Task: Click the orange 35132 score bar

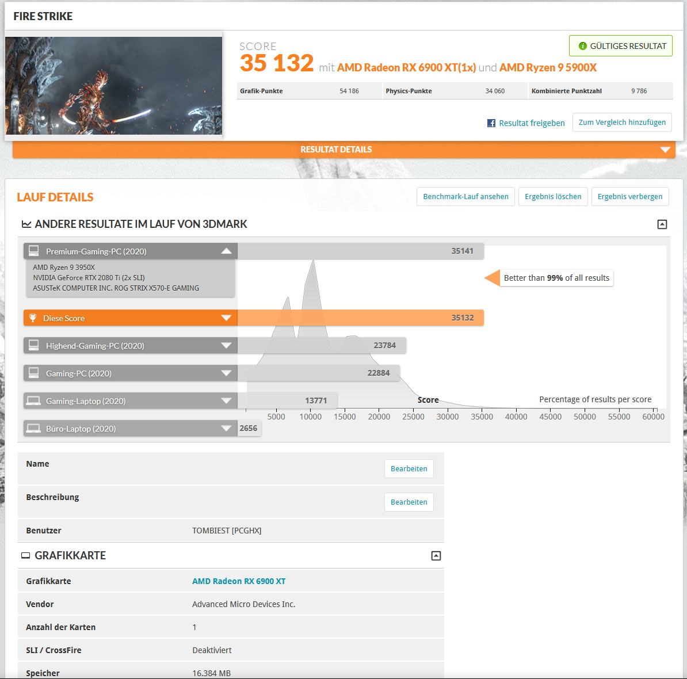Action: [361, 318]
